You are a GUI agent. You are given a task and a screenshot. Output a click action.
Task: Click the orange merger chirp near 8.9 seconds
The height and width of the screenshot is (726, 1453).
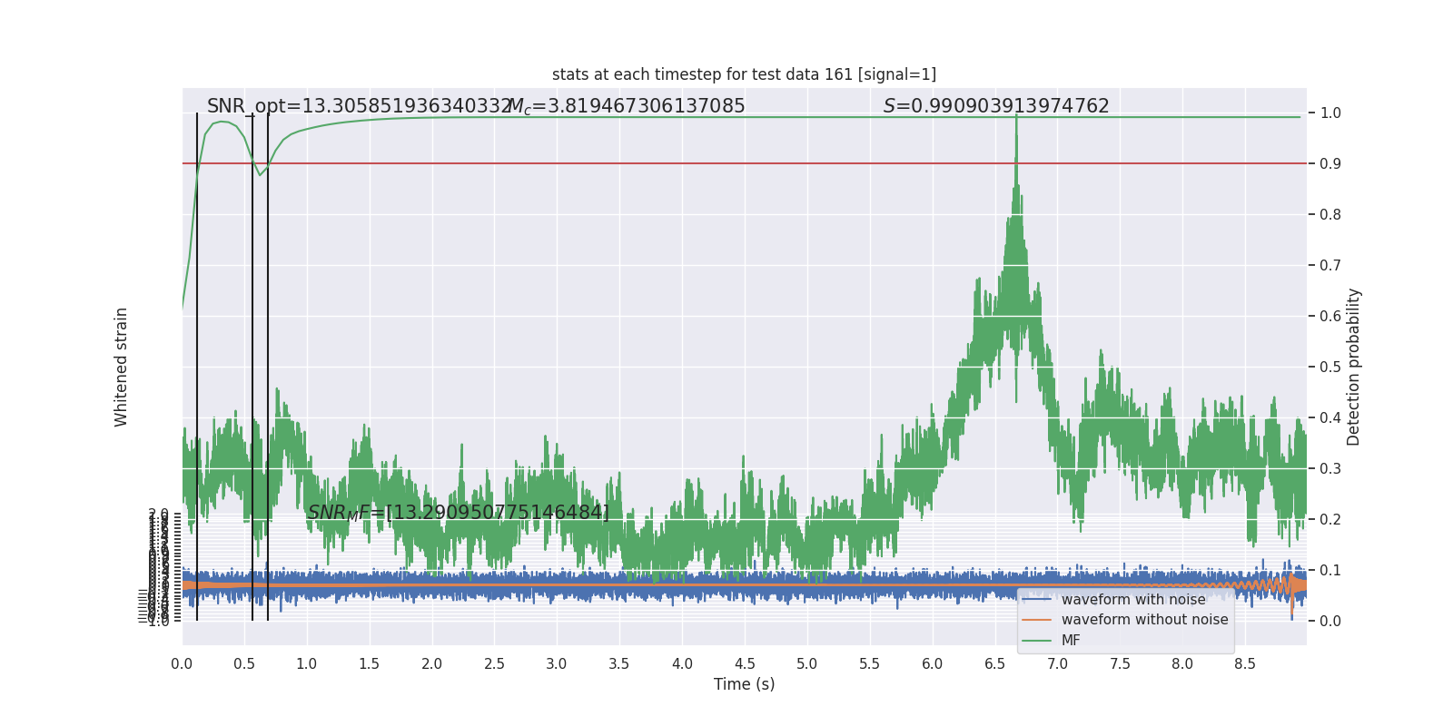click(1291, 588)
